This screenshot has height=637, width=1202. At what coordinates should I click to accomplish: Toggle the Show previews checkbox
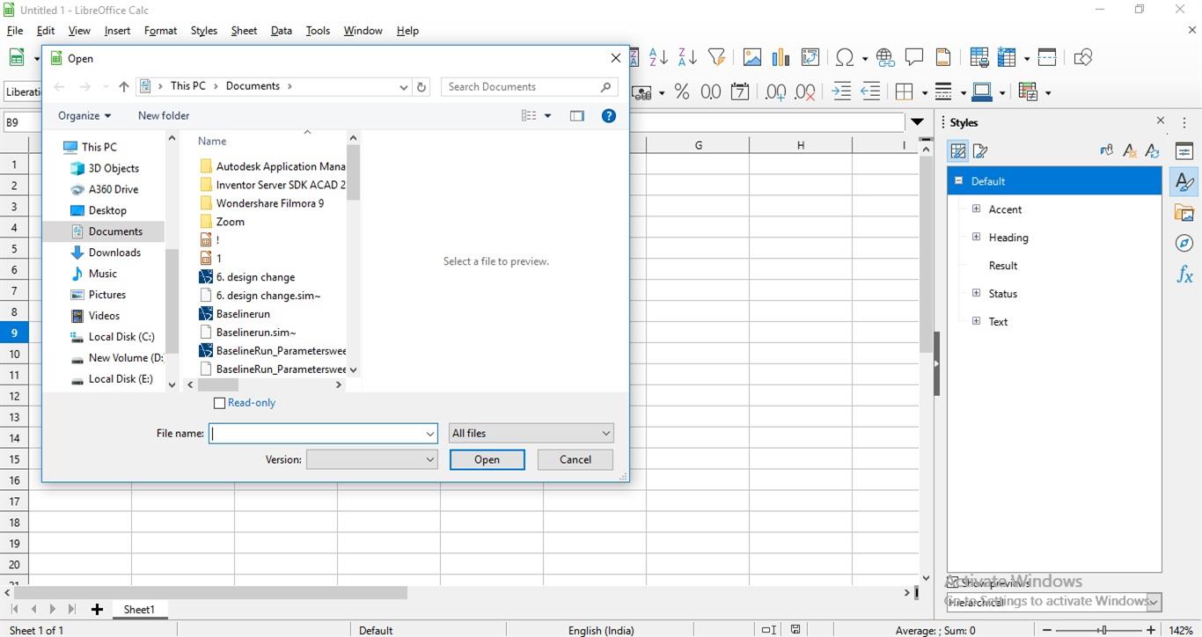click(952, 582)
